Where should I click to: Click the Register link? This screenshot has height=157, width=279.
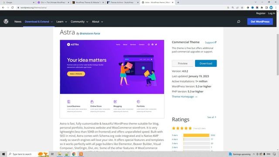(261, 14)
